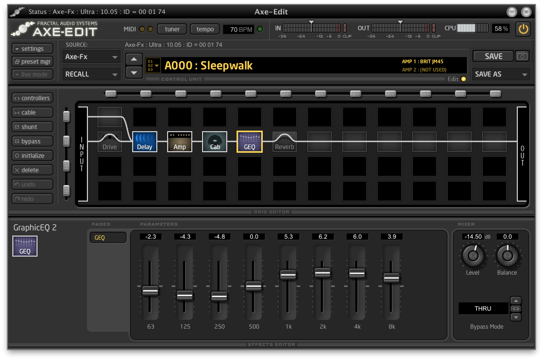Open the SAVE AS dropdown
The height and width of the screenshot is (360, 543).
(x=501, y=74)
